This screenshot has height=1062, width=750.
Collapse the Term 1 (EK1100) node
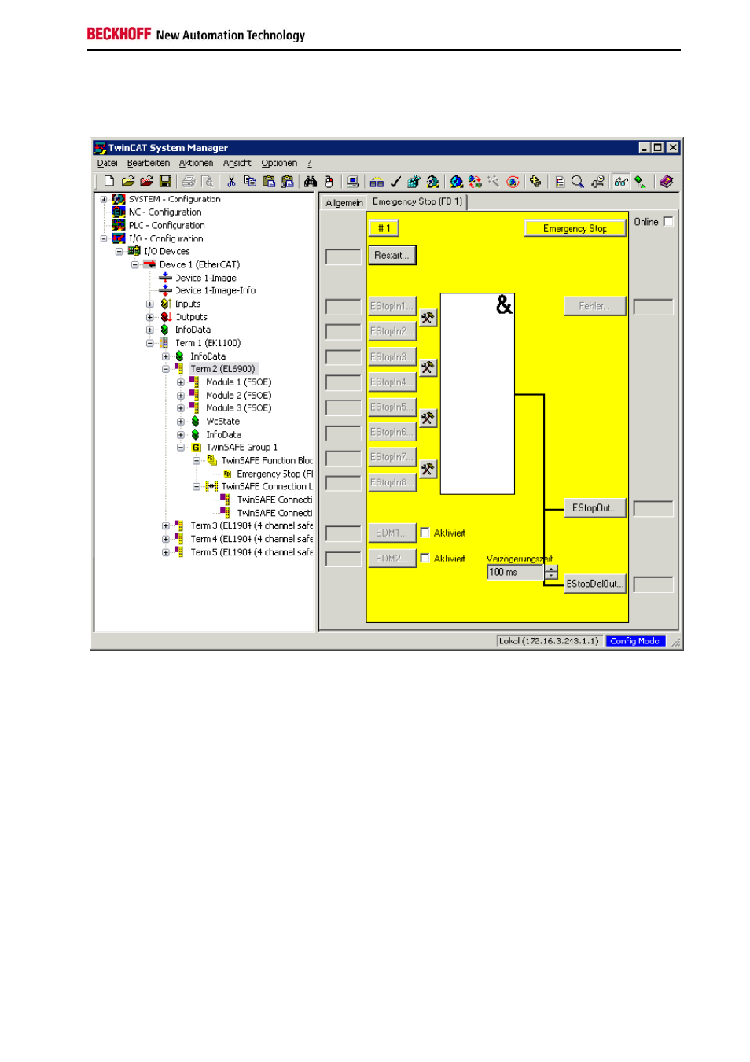pyautogui.click(x=149, y=343)
